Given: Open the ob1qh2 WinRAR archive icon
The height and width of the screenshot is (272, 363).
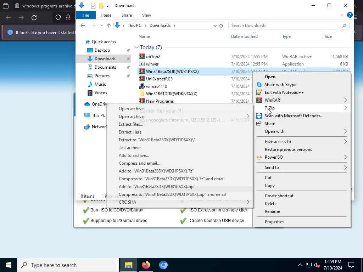Looking at the screenshot, I should 142,56.
